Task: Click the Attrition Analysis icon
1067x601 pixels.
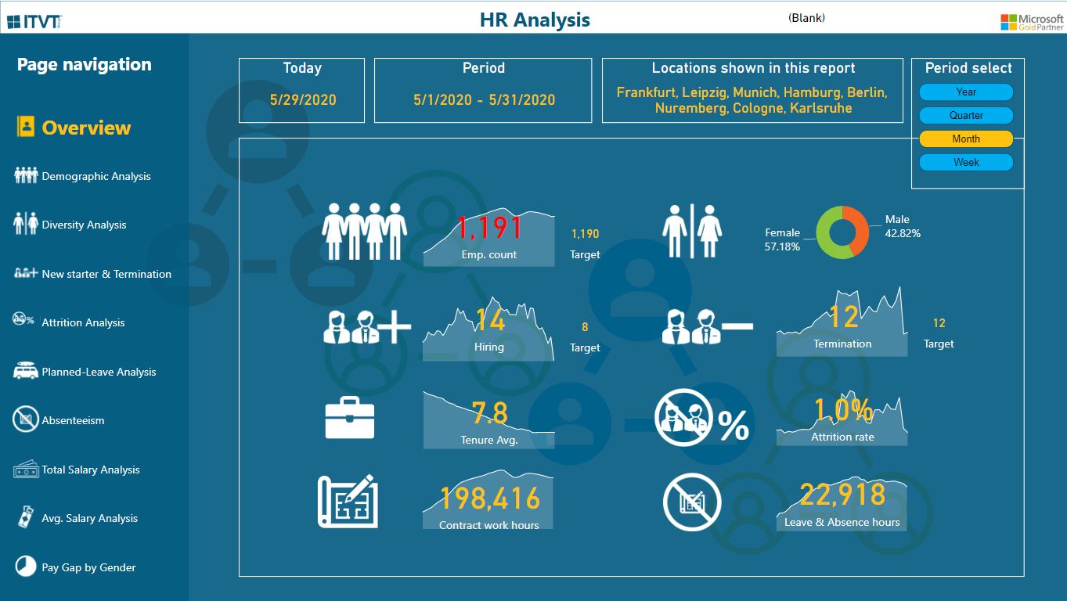Action: coord(23,319)
